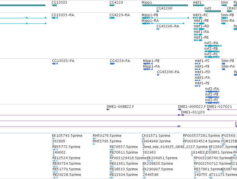Select the Smn-RB transcript glyph

coord(224,18)
